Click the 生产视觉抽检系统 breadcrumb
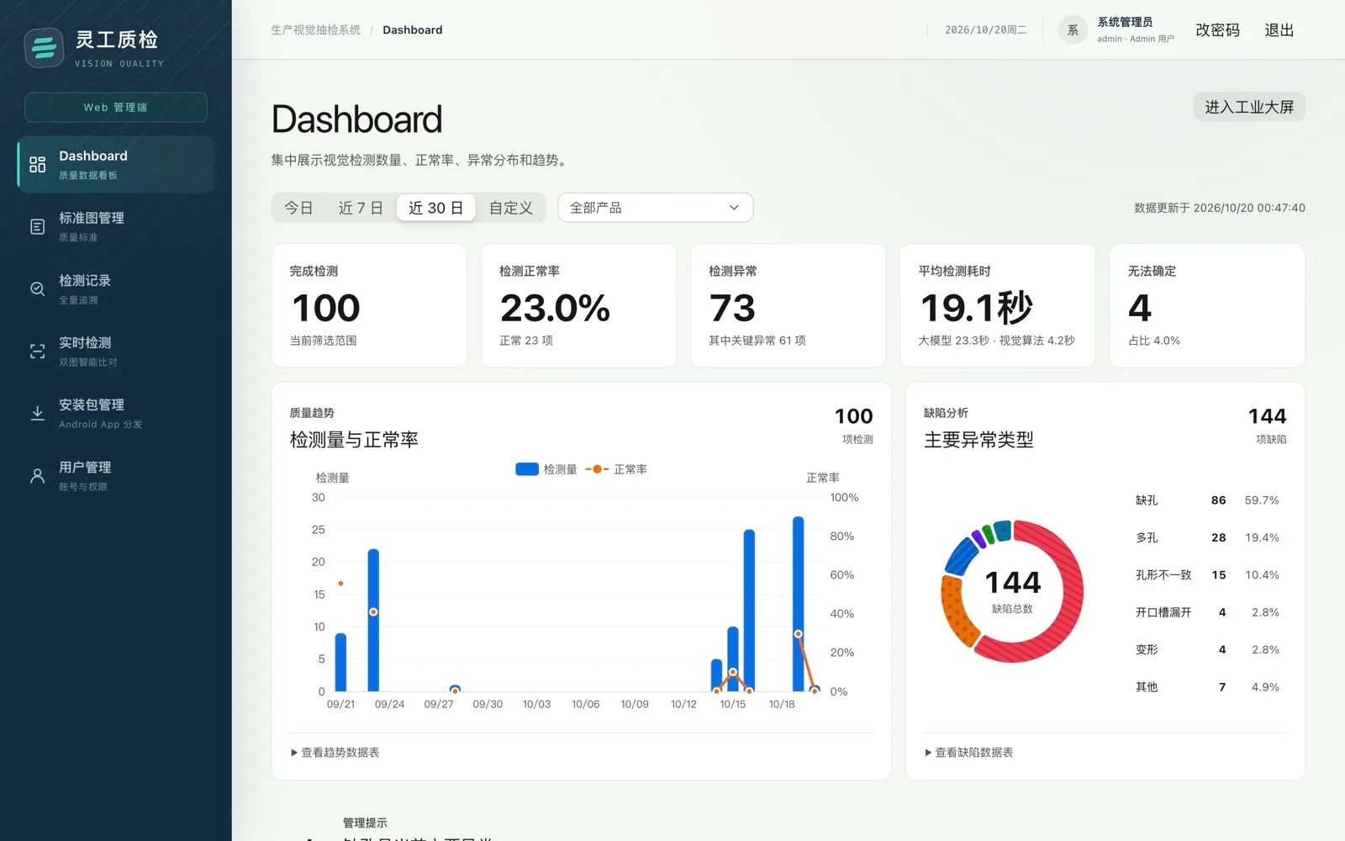 click(315, 30)
